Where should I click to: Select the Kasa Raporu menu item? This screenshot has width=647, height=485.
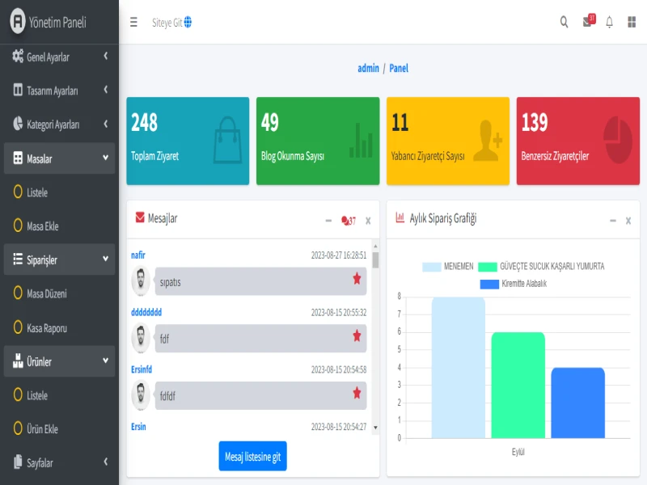pos(46,328)
